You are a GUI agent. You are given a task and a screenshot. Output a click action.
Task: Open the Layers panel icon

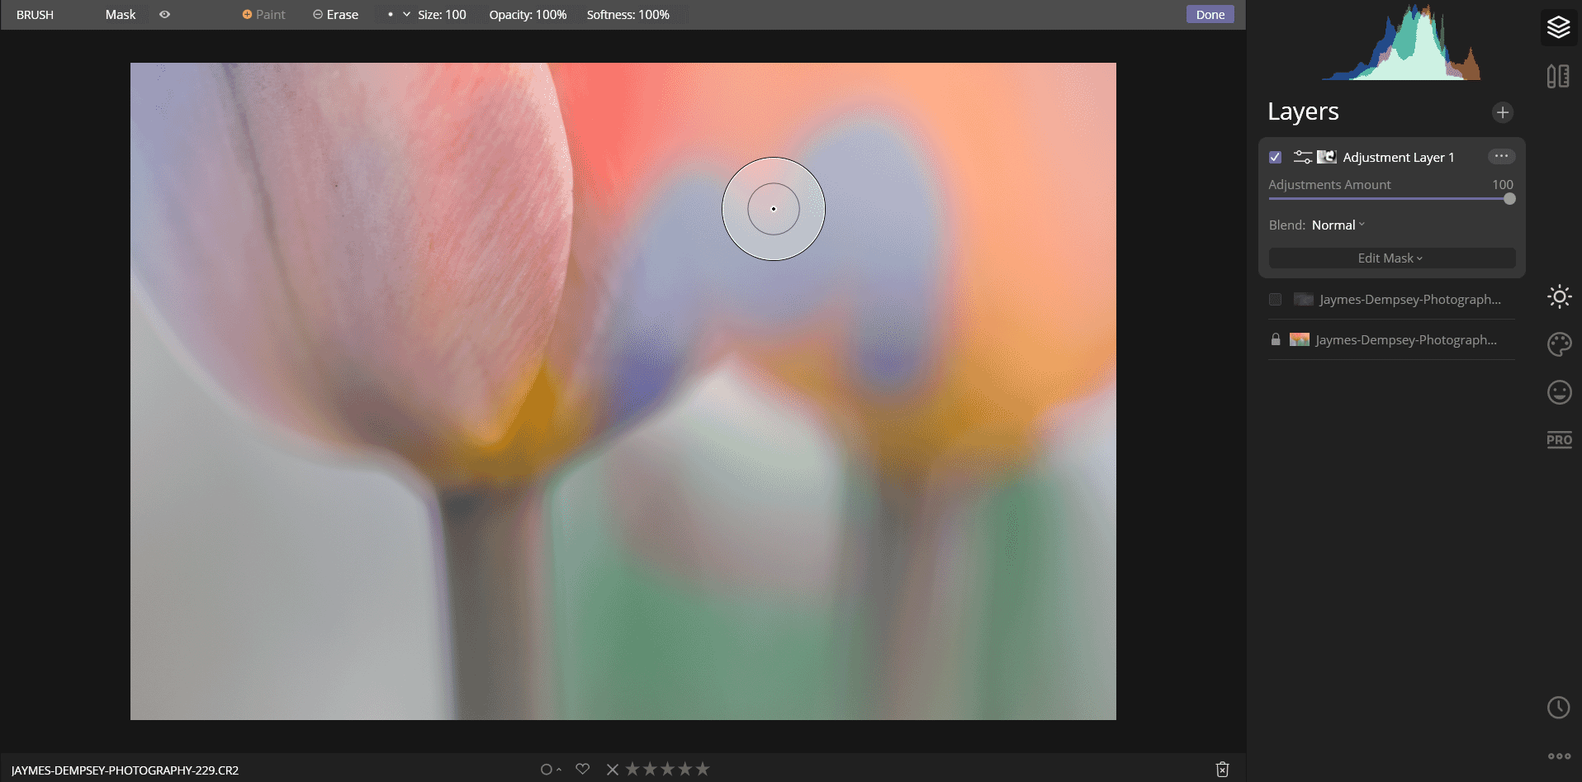pos(1558,27)
